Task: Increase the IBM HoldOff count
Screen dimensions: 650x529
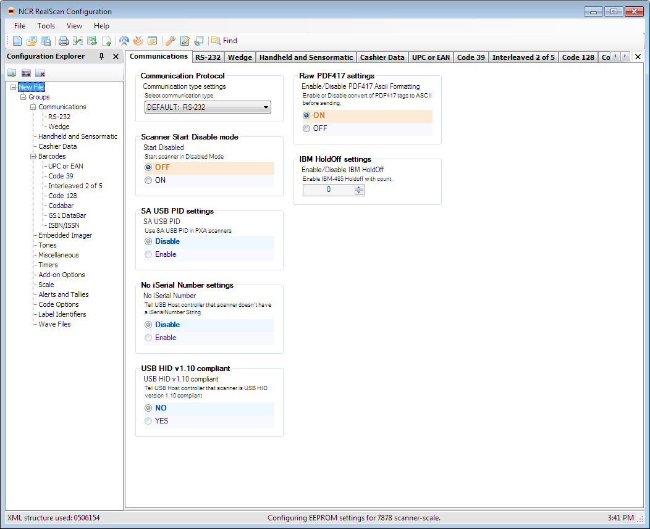Action: coord(359,187)
